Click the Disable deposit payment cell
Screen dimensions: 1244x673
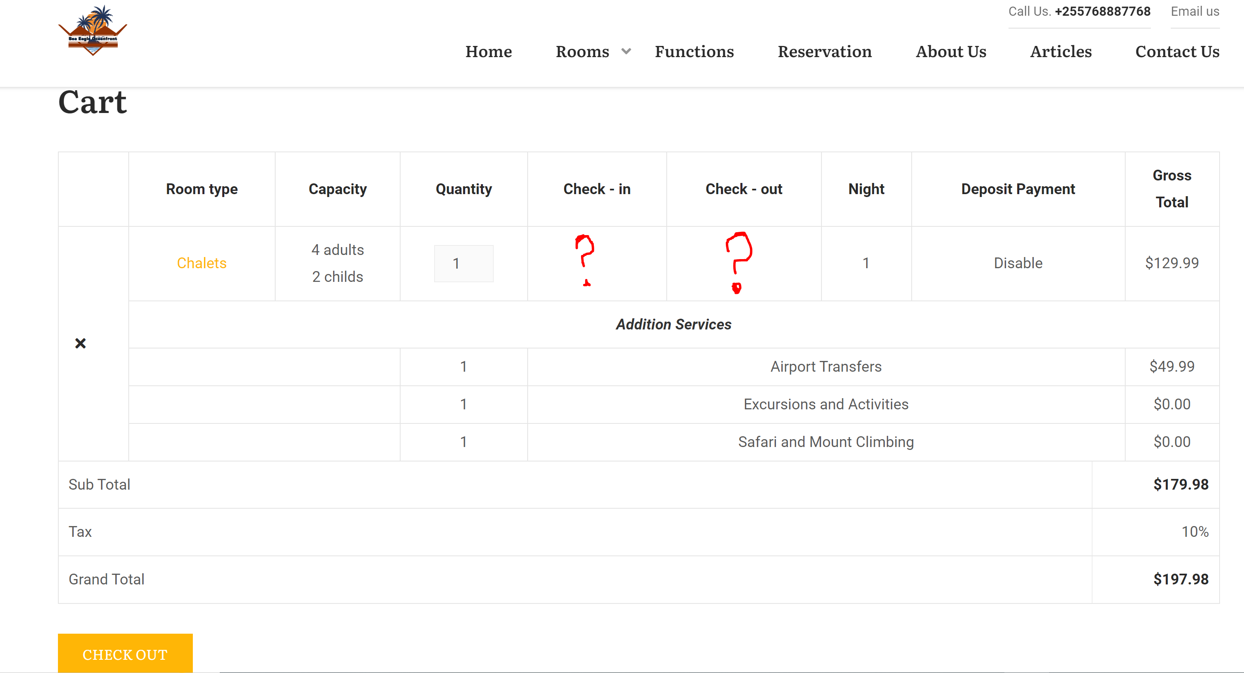[1018, 263]
